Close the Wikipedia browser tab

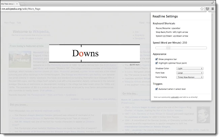point(17,4)
